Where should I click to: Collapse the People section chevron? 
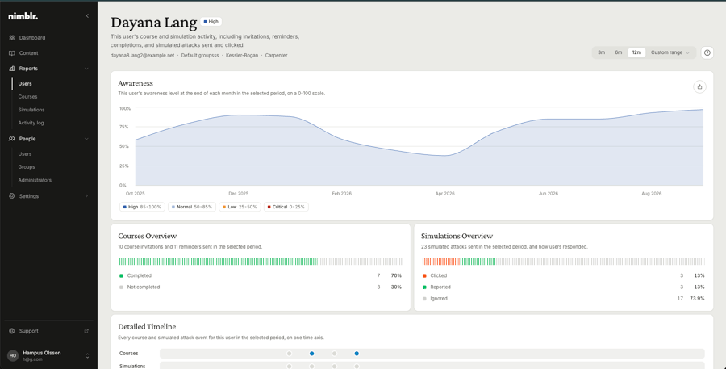point(86,139)
